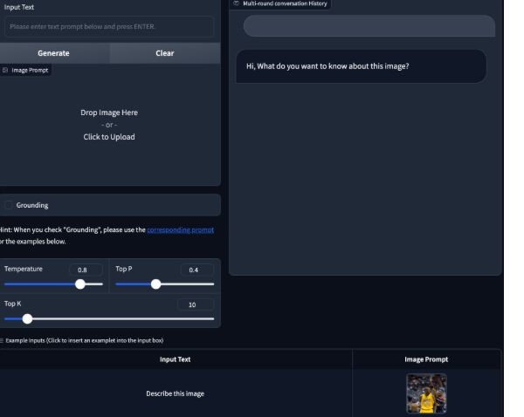Select the Temperature value box showing 0.8

pyautogui.click(x=83, y=270)
